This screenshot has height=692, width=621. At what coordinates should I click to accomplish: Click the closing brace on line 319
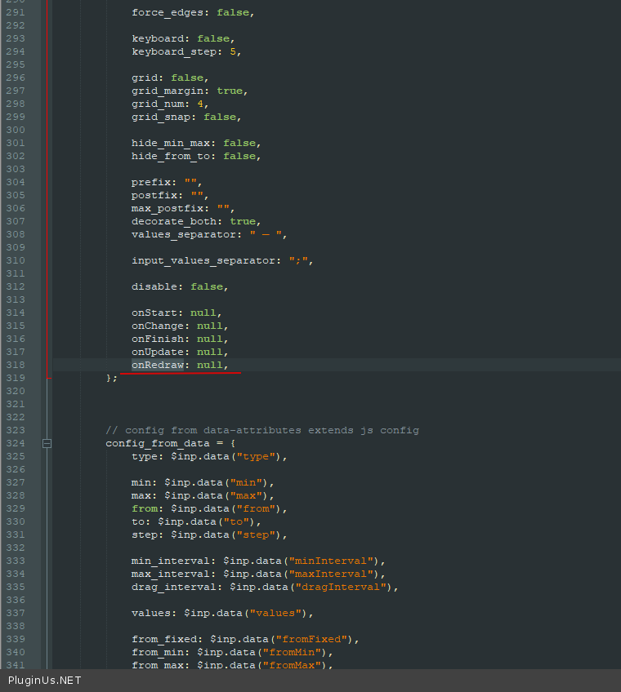click(x=109, y=378)
